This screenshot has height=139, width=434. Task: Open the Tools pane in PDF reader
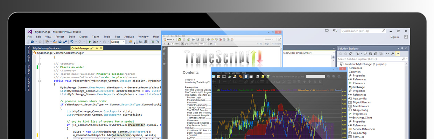(x=259, y=44)
